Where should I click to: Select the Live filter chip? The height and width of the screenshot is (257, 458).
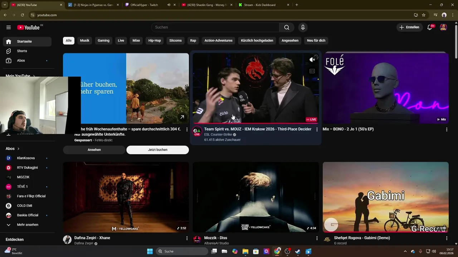coord(121,41)
